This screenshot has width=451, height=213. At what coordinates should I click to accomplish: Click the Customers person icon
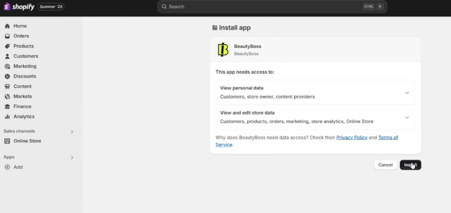[7, 56]
